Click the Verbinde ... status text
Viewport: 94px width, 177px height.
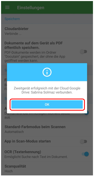coord(13,34)
